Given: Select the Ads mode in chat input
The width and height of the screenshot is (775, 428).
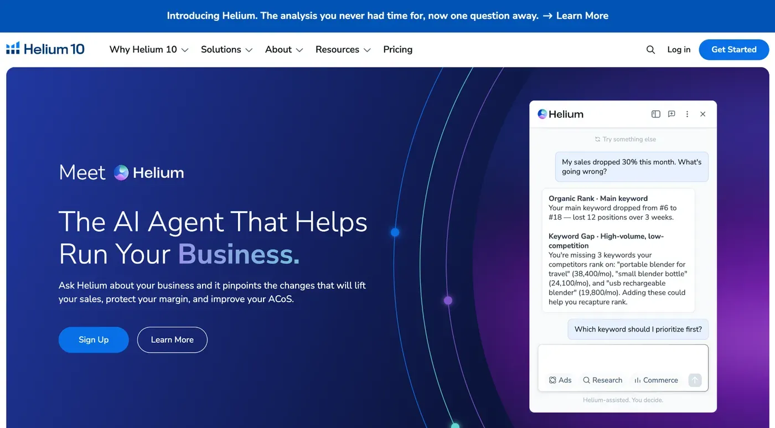Looking at the screenshot, I should point(560,380).
